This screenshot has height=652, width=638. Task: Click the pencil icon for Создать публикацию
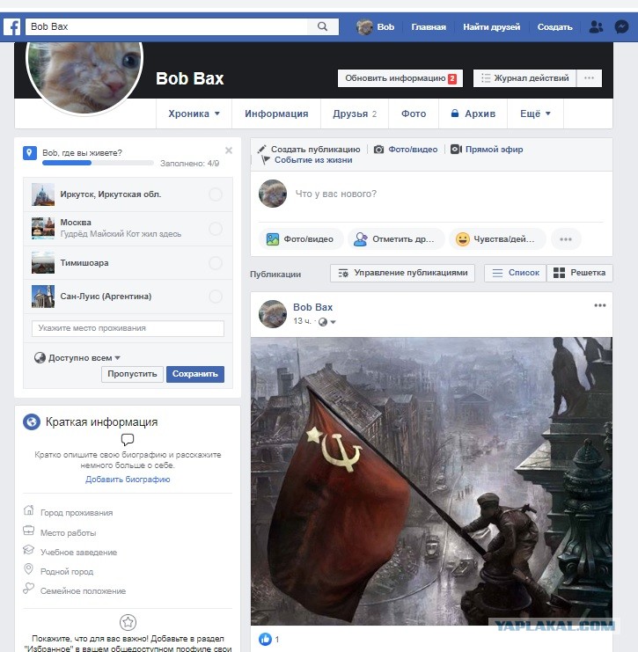[x=261, y=149]
